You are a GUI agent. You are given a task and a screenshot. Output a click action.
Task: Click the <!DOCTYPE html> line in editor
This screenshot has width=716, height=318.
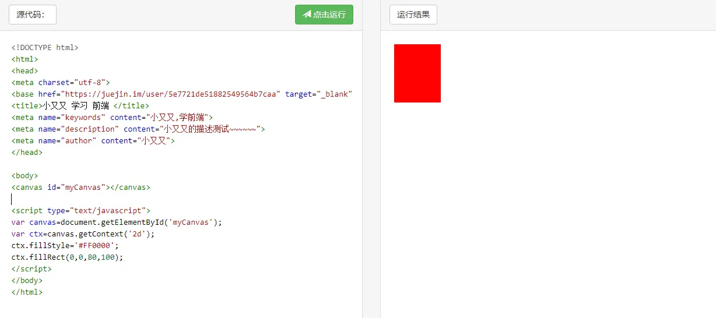(x=45, y=48)
